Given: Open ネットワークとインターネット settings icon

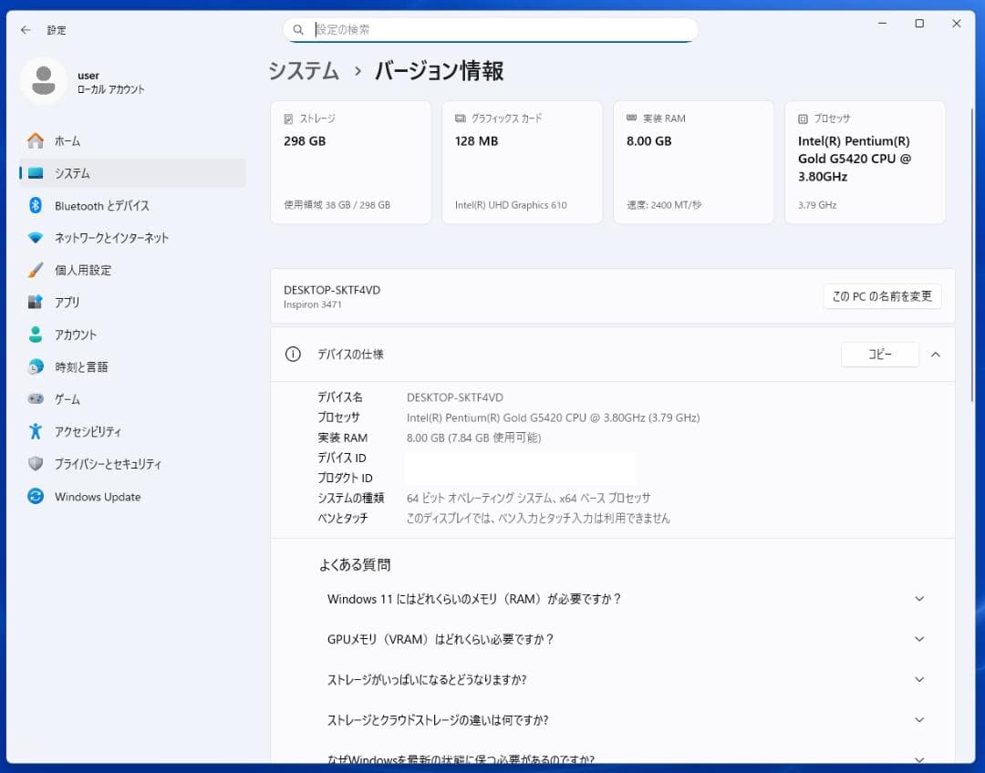Looking at the screenshot, I should (35, 237).
